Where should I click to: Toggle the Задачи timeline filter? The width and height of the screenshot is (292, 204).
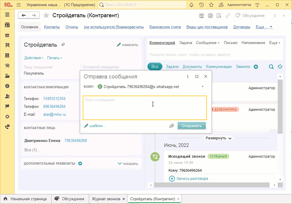(172, 67)
